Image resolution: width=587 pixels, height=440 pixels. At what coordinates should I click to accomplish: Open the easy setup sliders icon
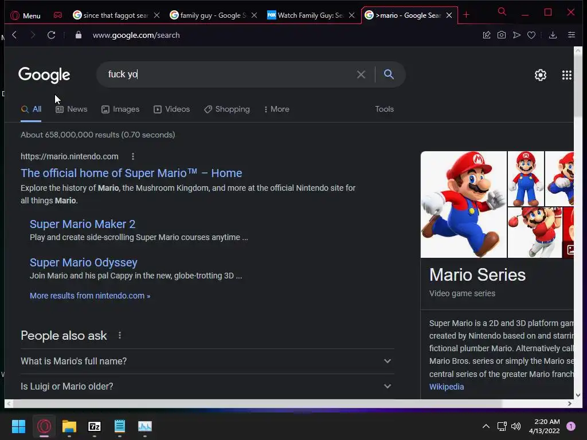pos(572,35)
